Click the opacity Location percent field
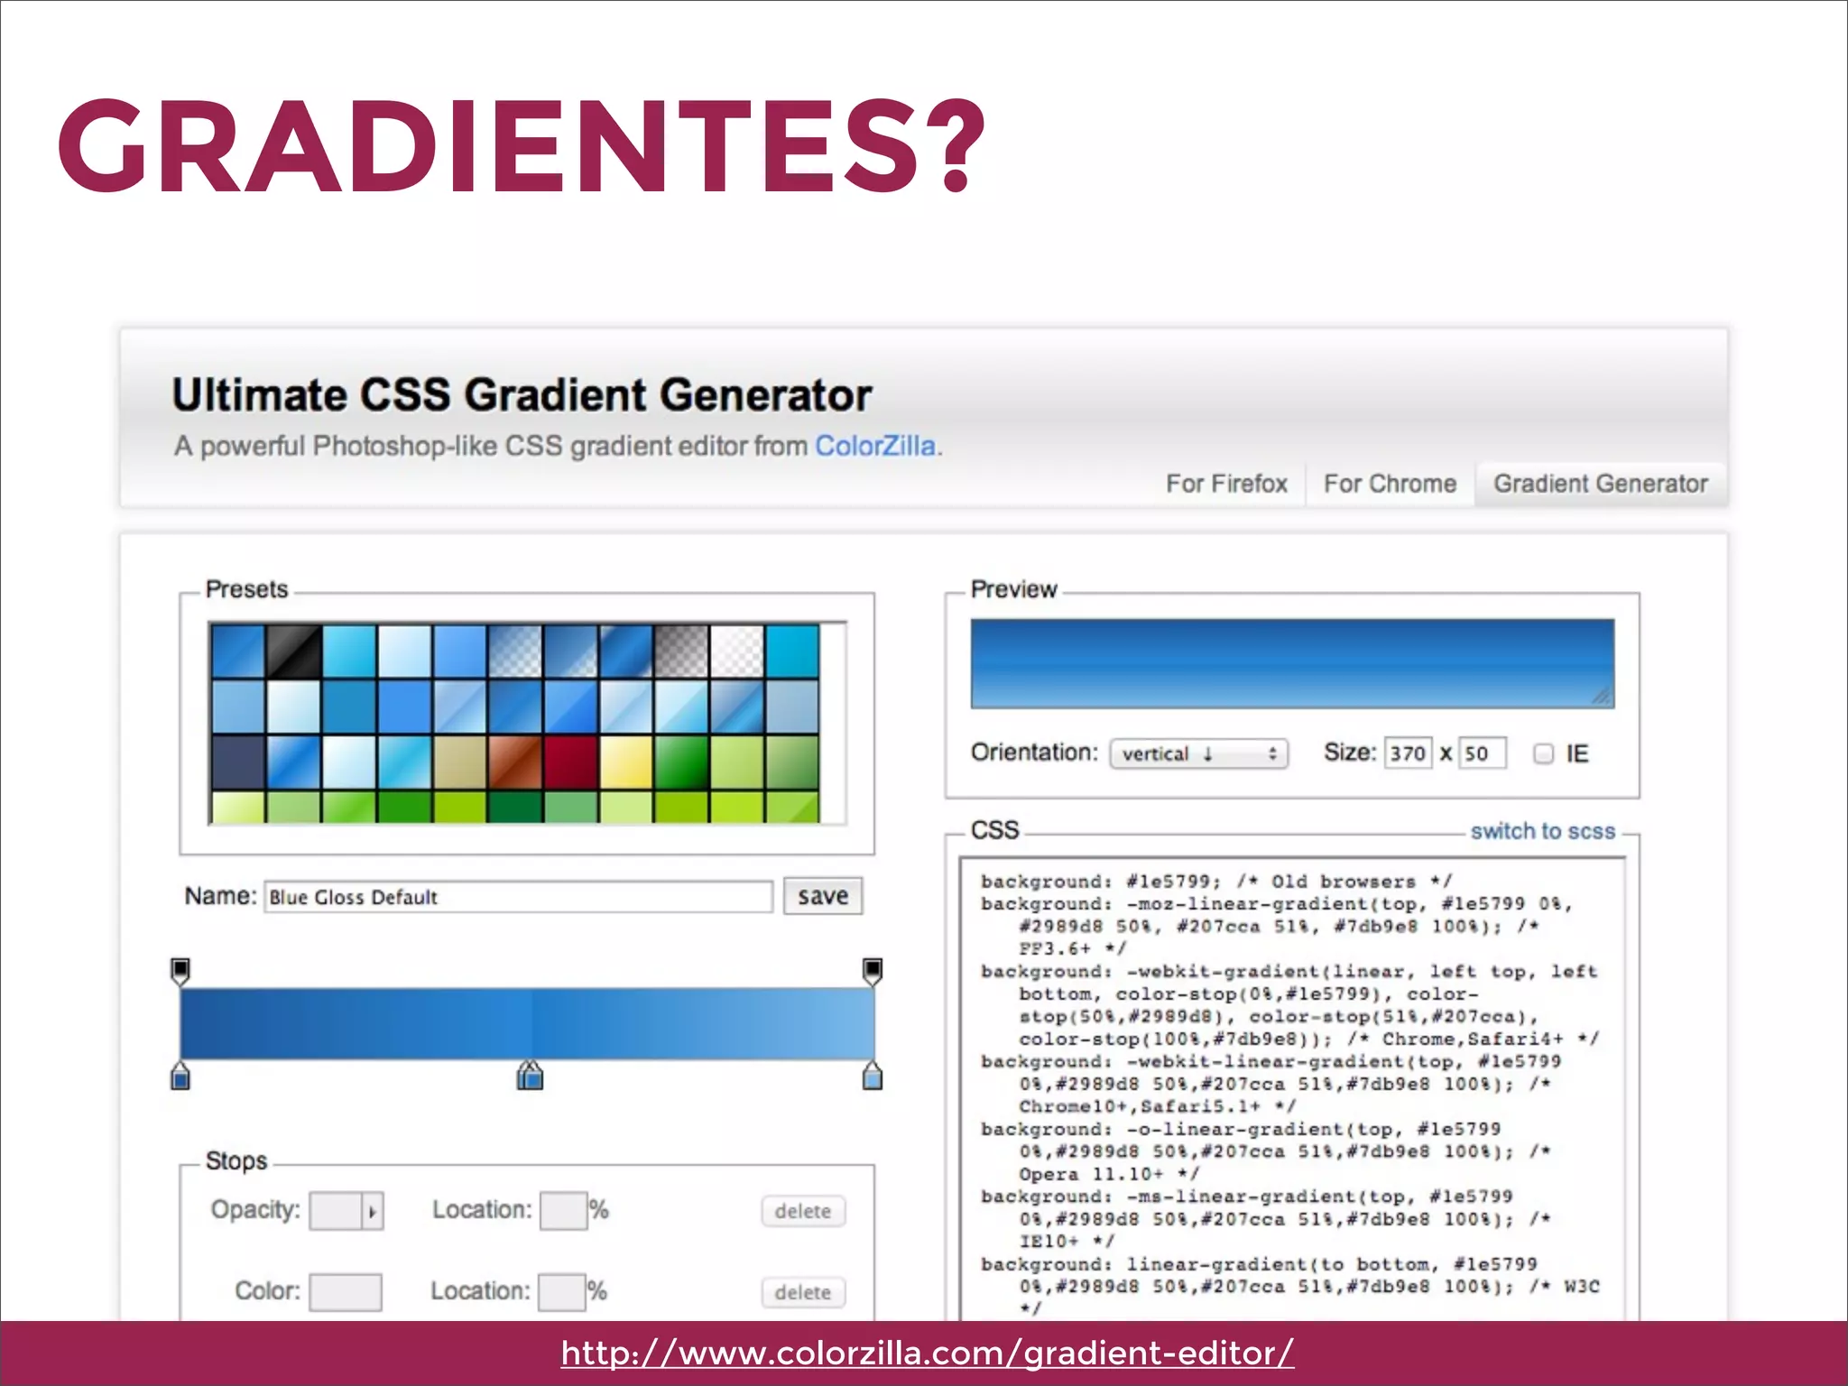The width and height of the screenshot is (1848, 1386). (x=564, y=1211)
